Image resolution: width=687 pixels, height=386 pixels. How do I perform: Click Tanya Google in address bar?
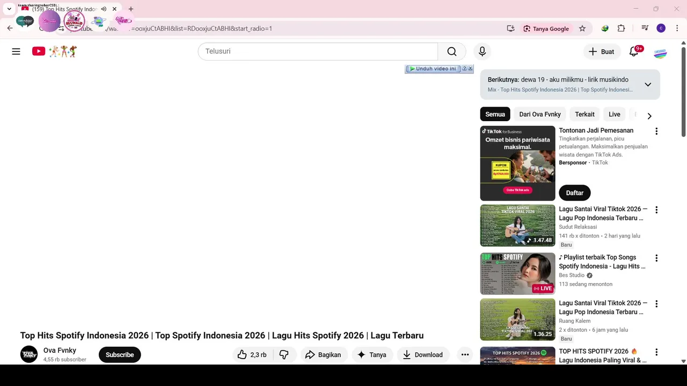click(546, 28)
